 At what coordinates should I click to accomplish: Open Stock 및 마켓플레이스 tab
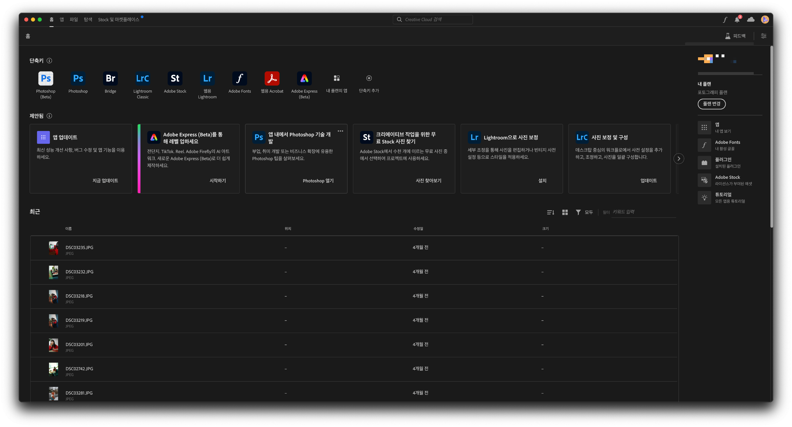click(x=119, y=20)
